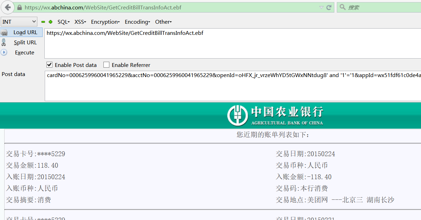Open the address bar history dropdown arrow

[321, 7]
